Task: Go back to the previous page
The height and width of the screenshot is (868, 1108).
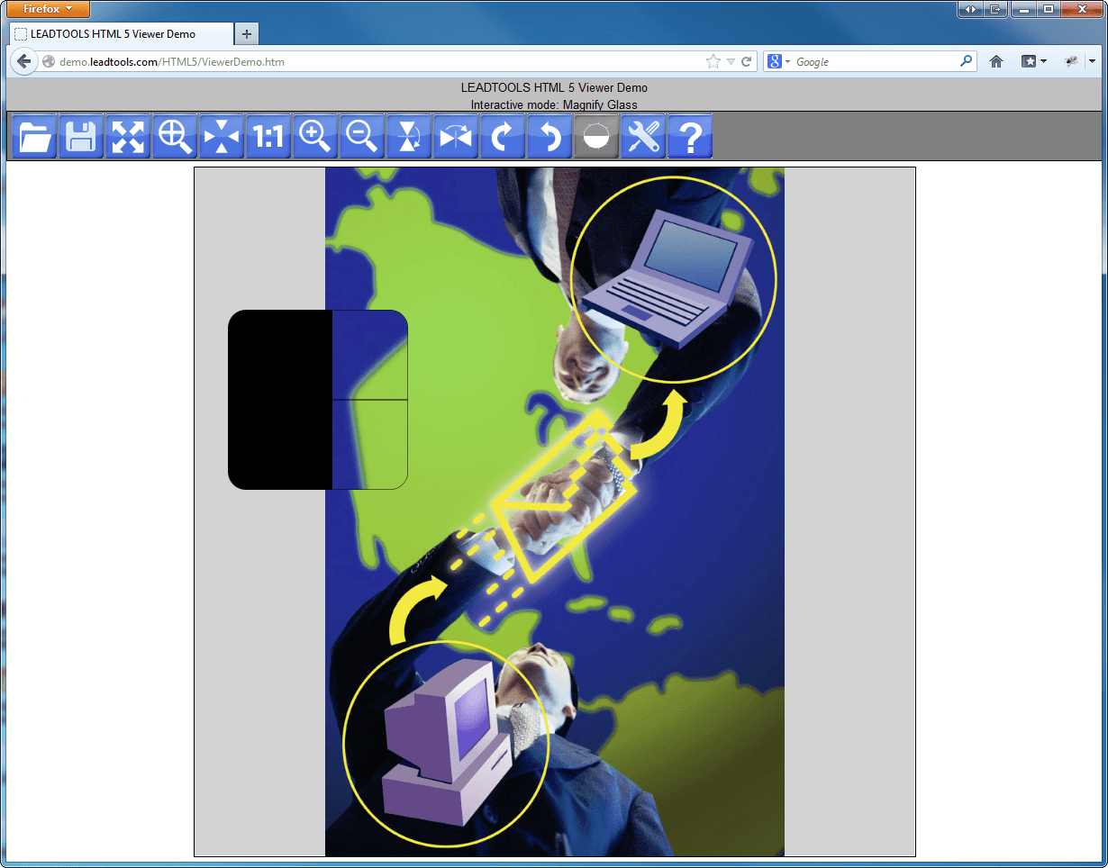Action: click(24, 61)
